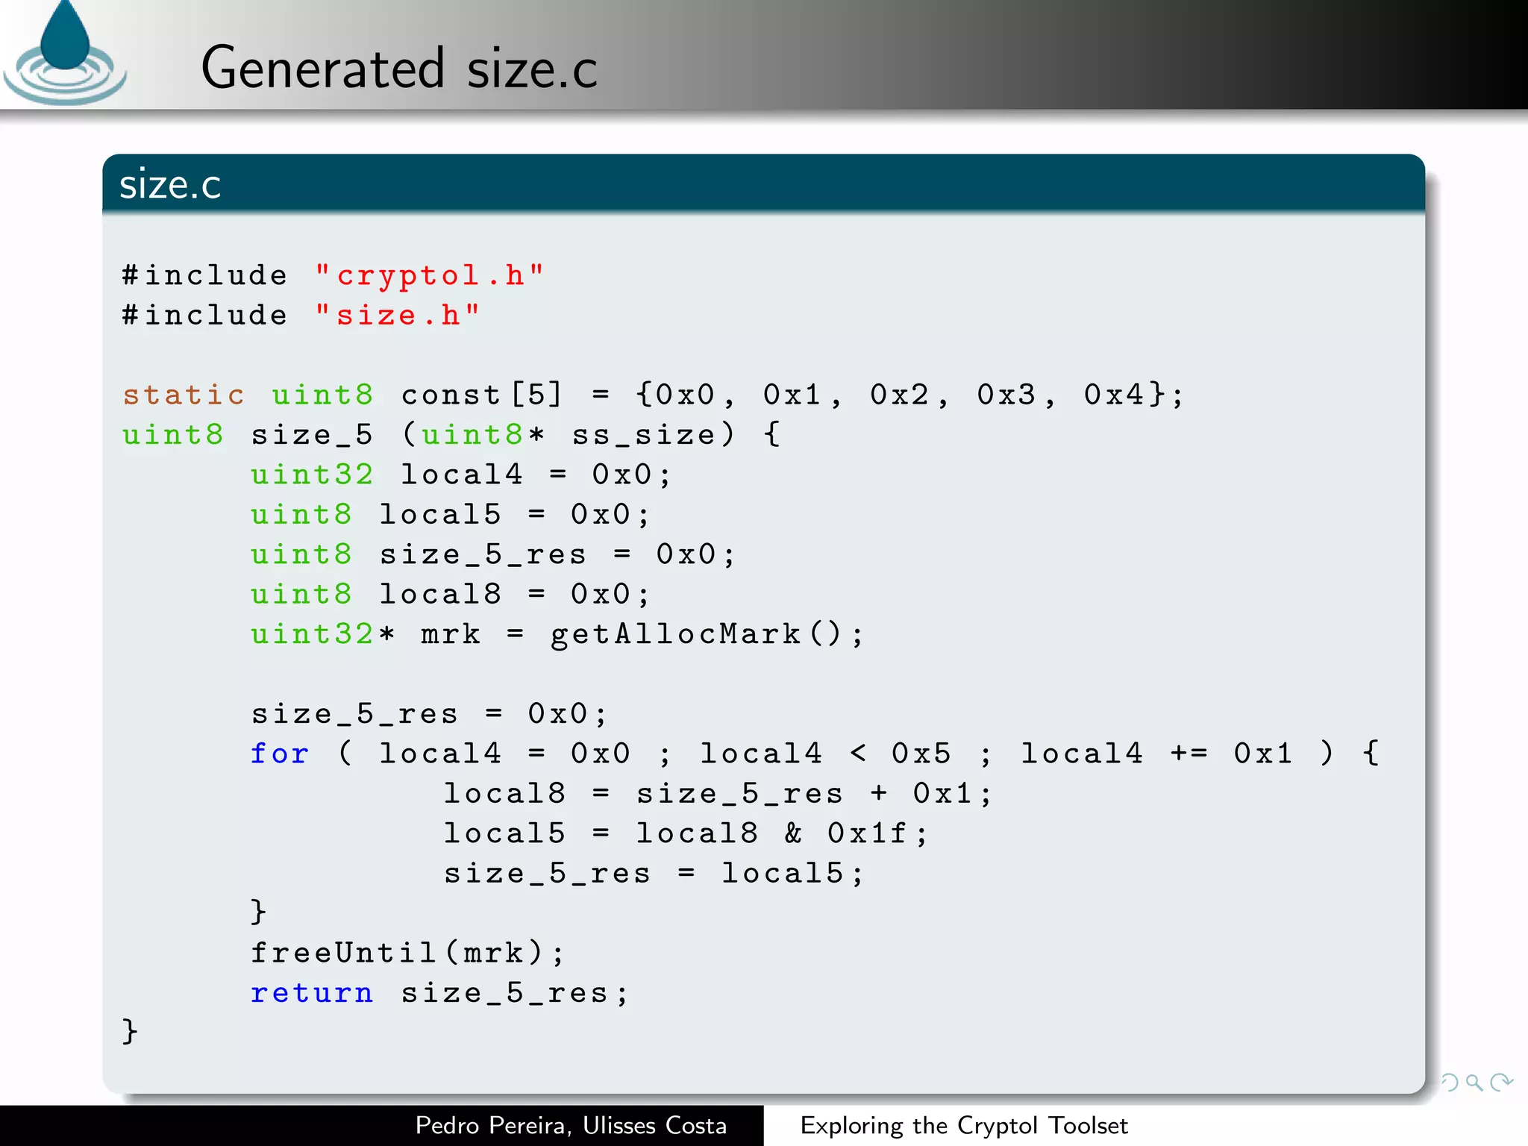
Task: Click footer authors 'Pedro Pereira, Ulisses Costa'
Action: (x=571, y=1126)
